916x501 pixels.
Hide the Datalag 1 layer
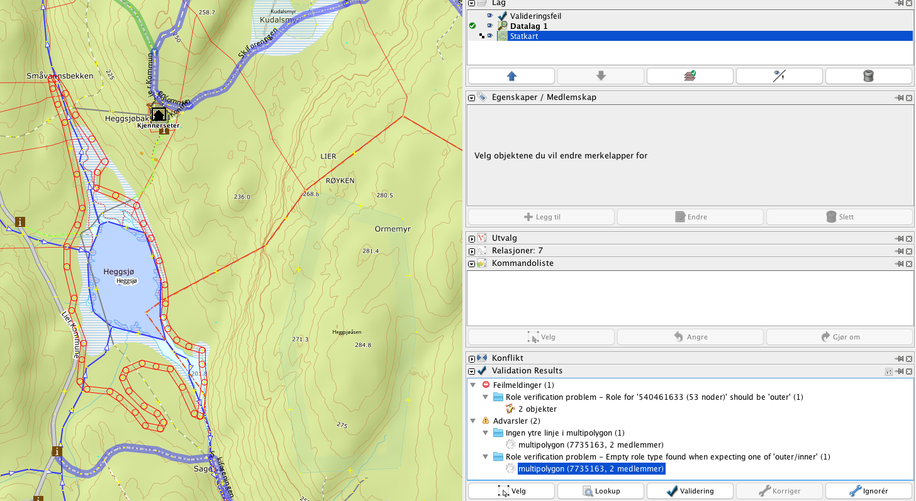(x=489, y=26)
